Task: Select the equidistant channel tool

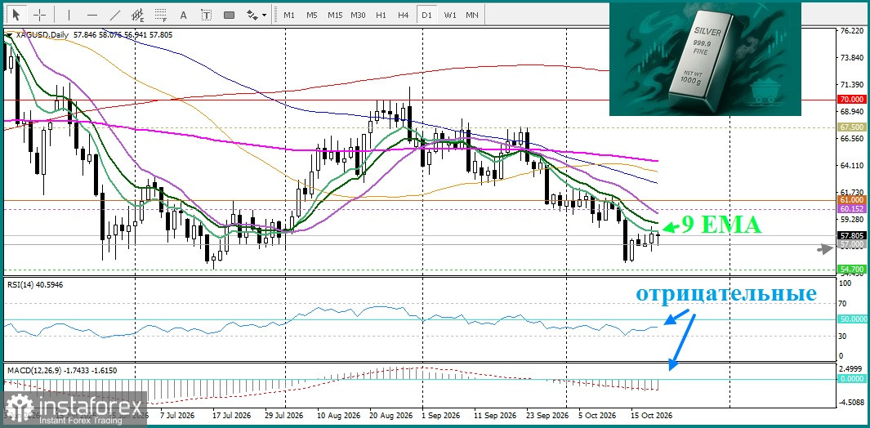Action: coord(138,15)
